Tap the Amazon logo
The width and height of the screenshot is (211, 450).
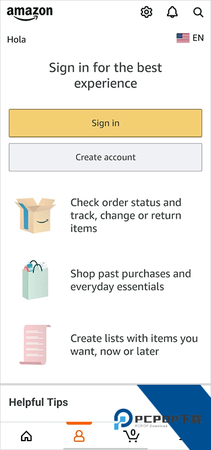(30, 13)
